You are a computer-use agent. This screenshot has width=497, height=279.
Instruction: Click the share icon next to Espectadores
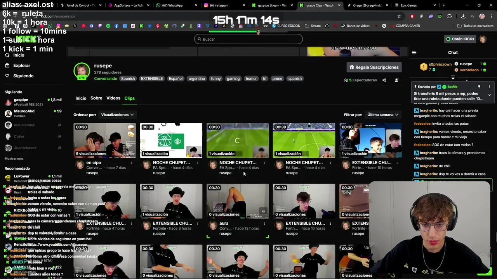coord(384,80)
